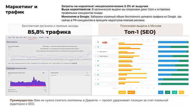Expand the Просмотры URL widget chevron
Image resolution: width=191 pixels, height=107 pixels.
(x=87, y=73)
